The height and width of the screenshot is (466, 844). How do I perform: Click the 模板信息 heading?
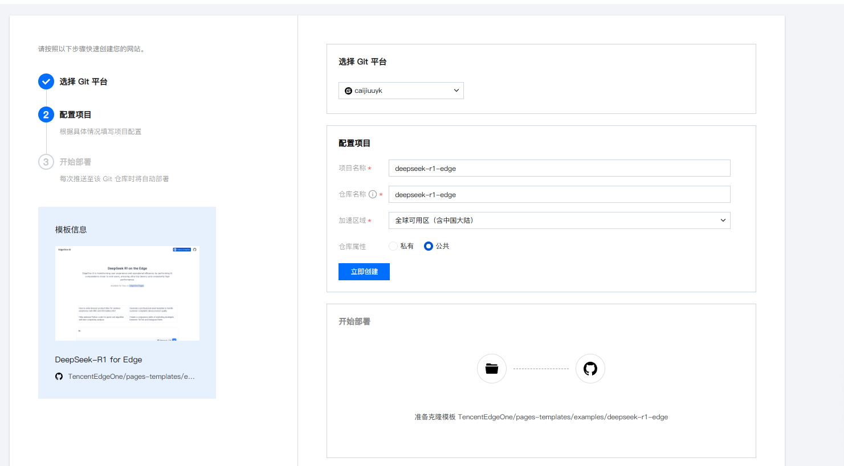click(x=71, y=230)
